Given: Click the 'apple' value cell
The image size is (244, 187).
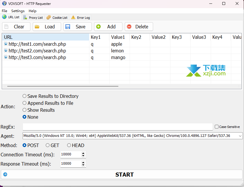Looking at the screenshot, I should pos(120,44).
